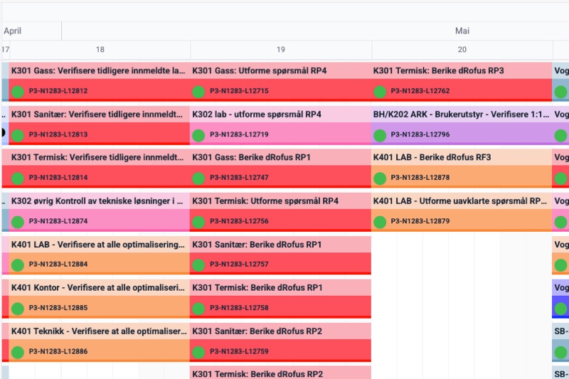This screenshot has height=379, width=569.
Task: Click task ID P3-N1283-L12879
Action: [x=420, y=221]
